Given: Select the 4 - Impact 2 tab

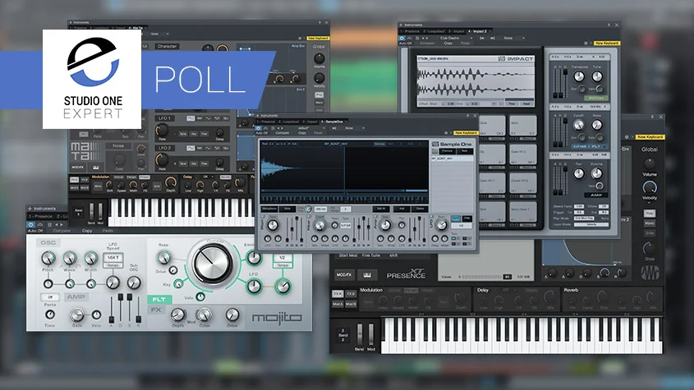Looking at the screenshot, I should [477, 31].
